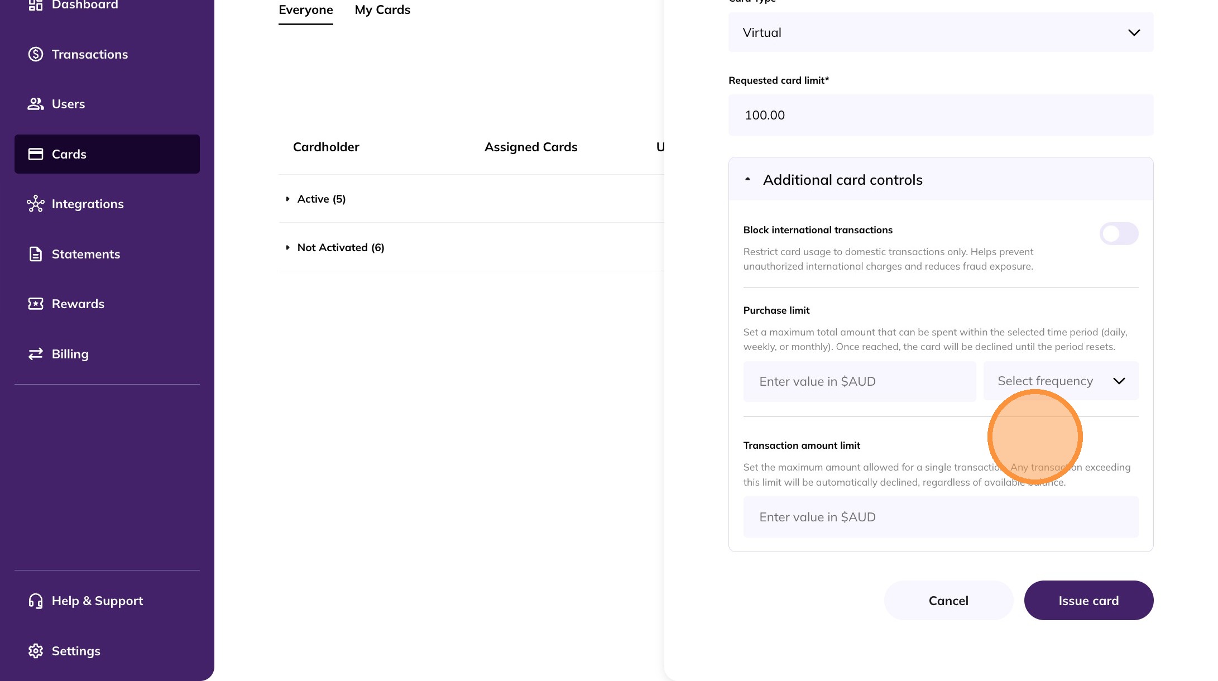Click the Settings gear icon
1218x681 pixels.
(x=36, y=651)
